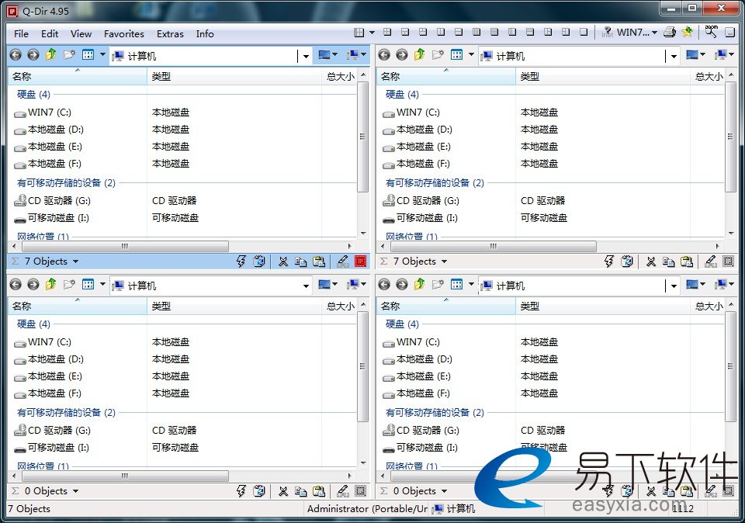
Task: Expand the 7 Objects dropdown in the top-left pane
Action: (75, 261)
